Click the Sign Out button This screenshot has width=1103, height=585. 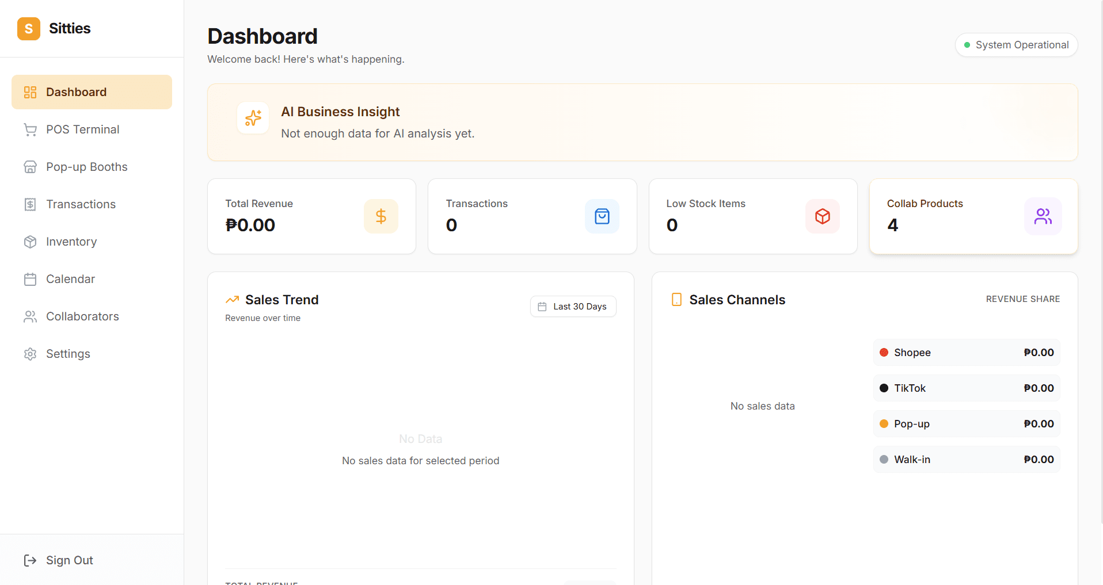[92, 560]
